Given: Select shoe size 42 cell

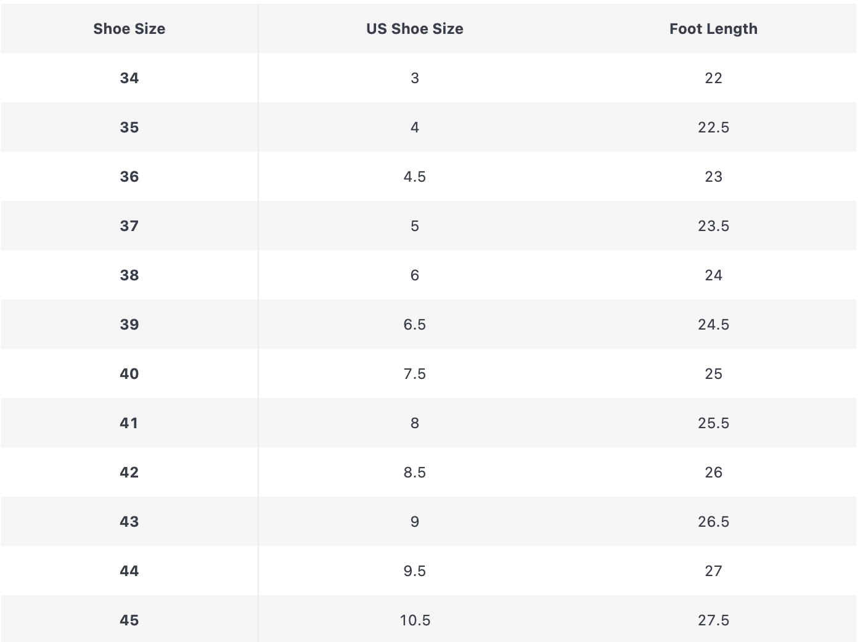Looking at the screenshot, I should 129,473.
